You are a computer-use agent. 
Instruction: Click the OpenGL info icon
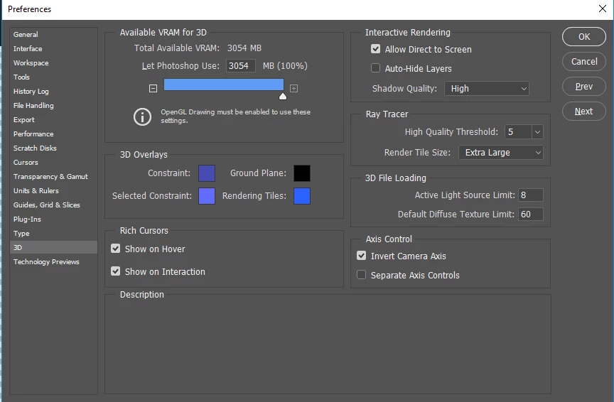142,116
